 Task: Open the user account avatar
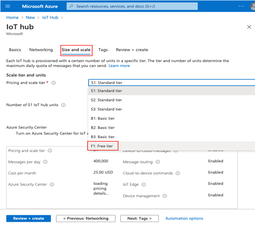click(x=253, y=7)
